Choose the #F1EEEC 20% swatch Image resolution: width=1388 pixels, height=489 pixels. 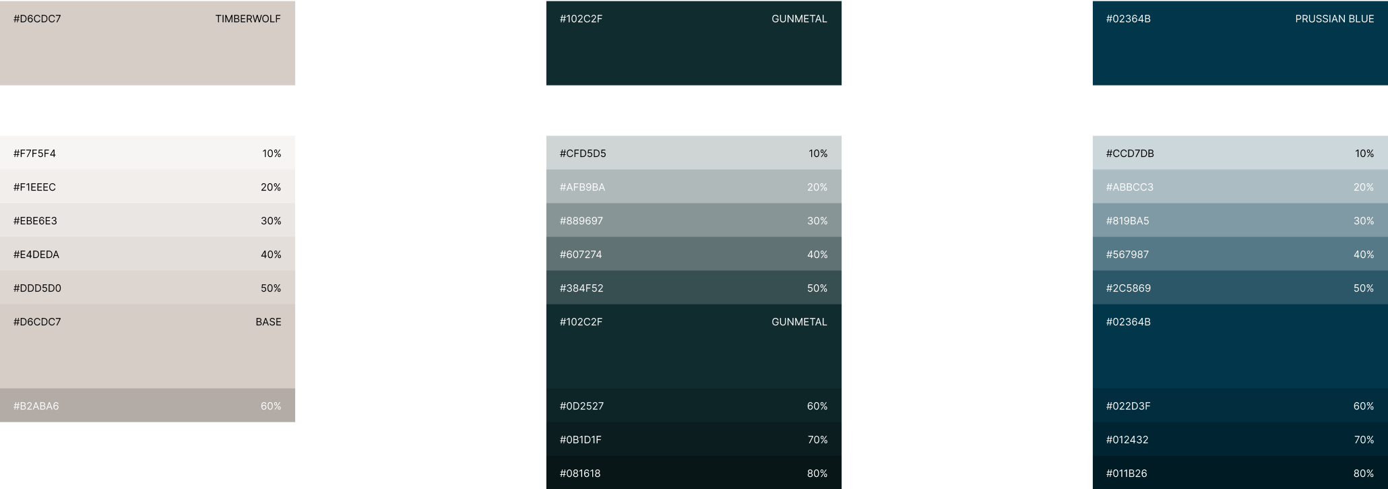click(148, 187)
